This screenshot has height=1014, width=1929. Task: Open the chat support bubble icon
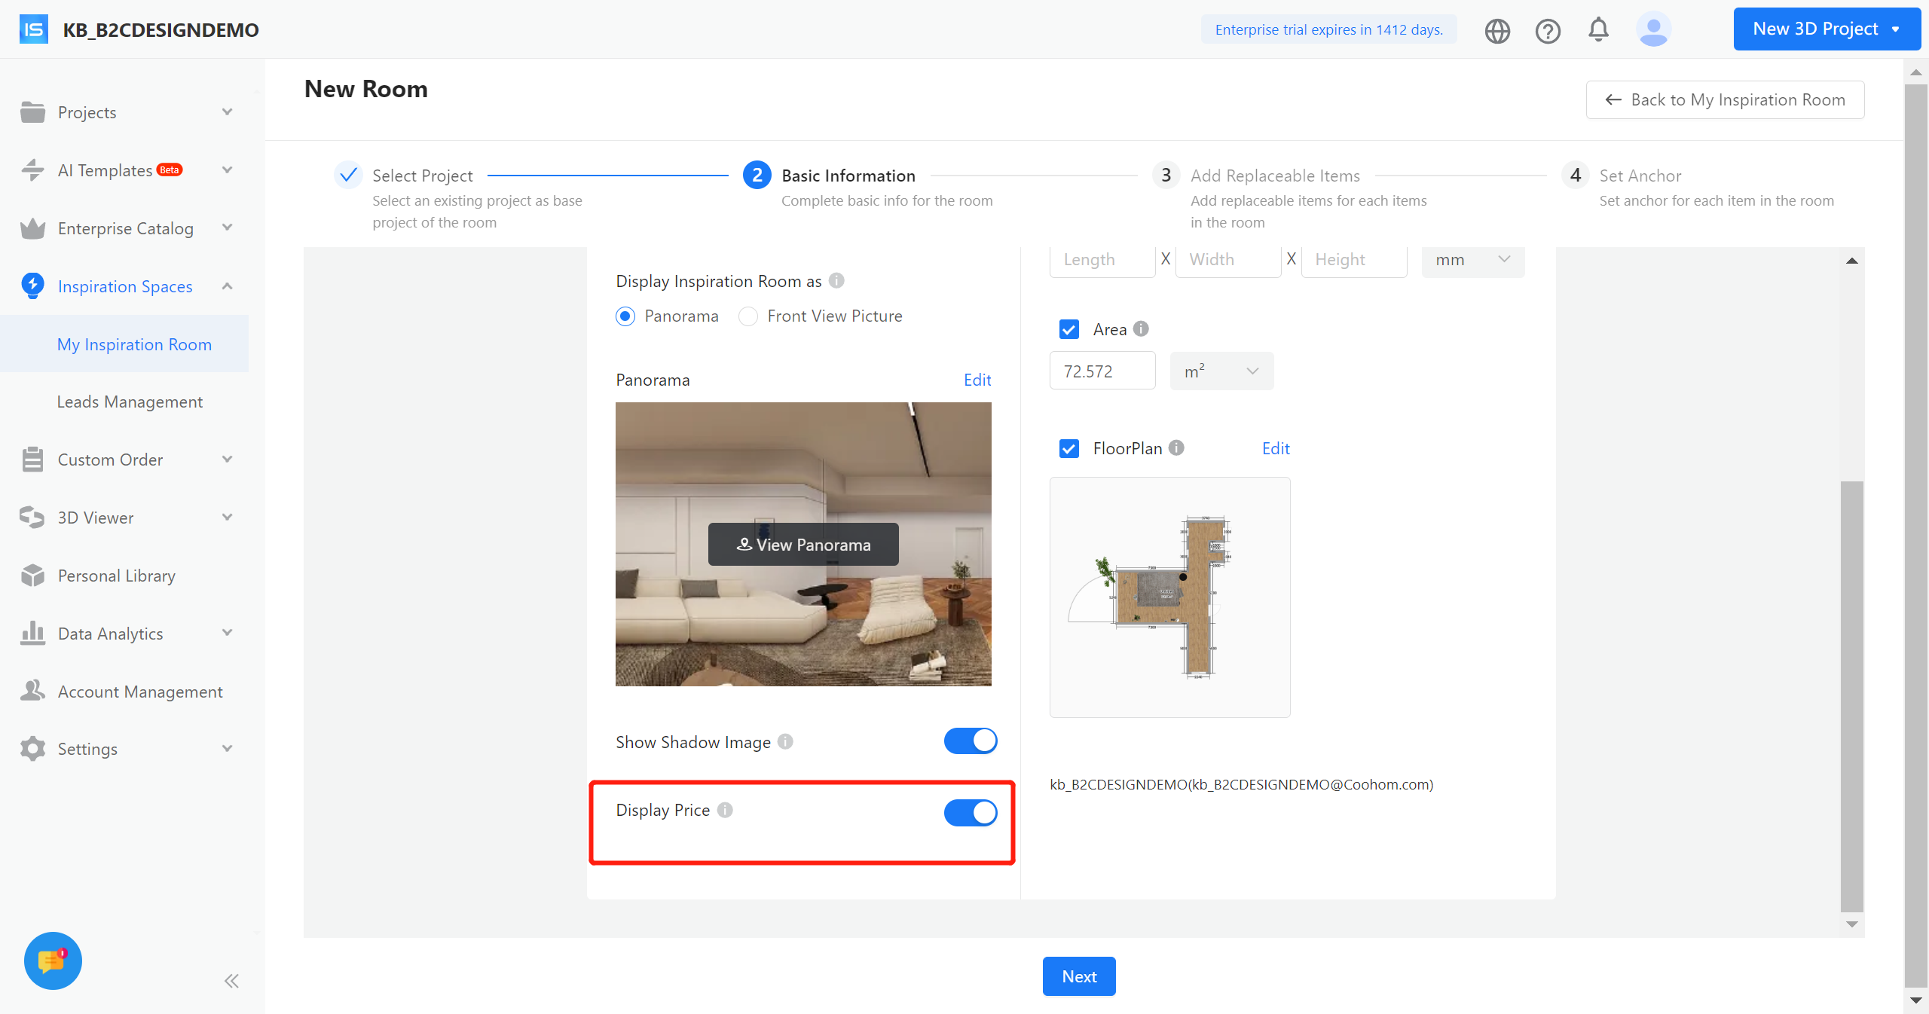tap(53, 961)
